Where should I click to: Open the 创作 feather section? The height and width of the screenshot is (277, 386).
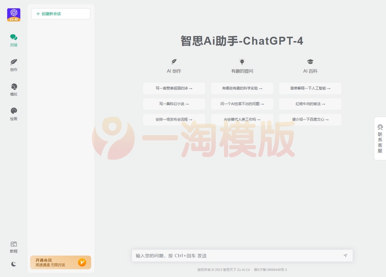pyautogui.click(x=14, y=65)
